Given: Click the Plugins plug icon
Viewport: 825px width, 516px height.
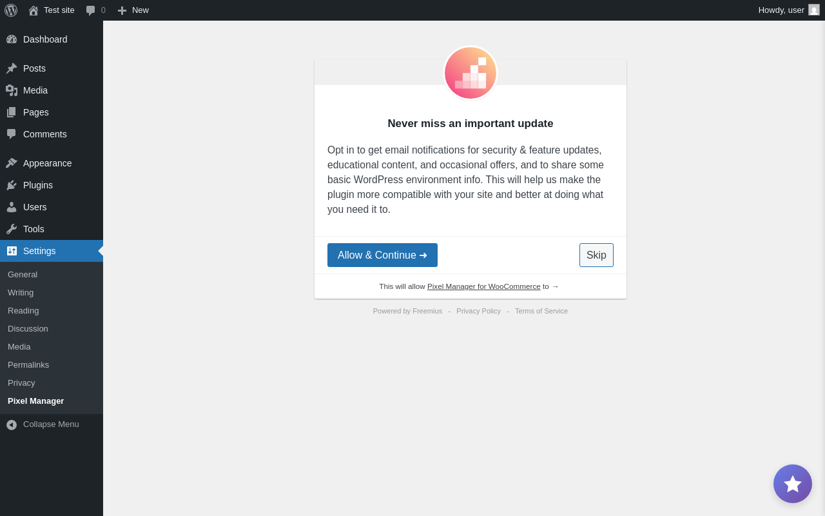Looking at the screenshot, I should (12, 185).
